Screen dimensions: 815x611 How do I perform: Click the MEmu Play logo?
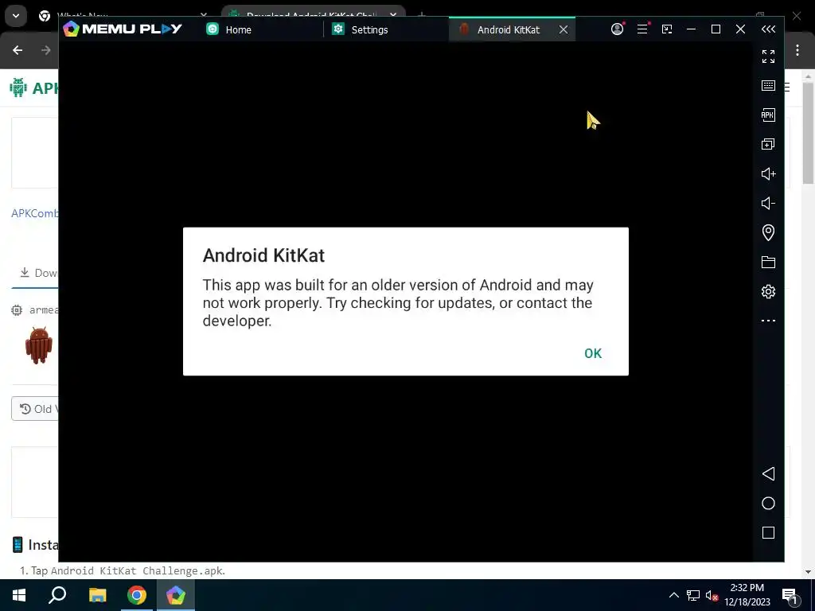click(x=122, y=29)
